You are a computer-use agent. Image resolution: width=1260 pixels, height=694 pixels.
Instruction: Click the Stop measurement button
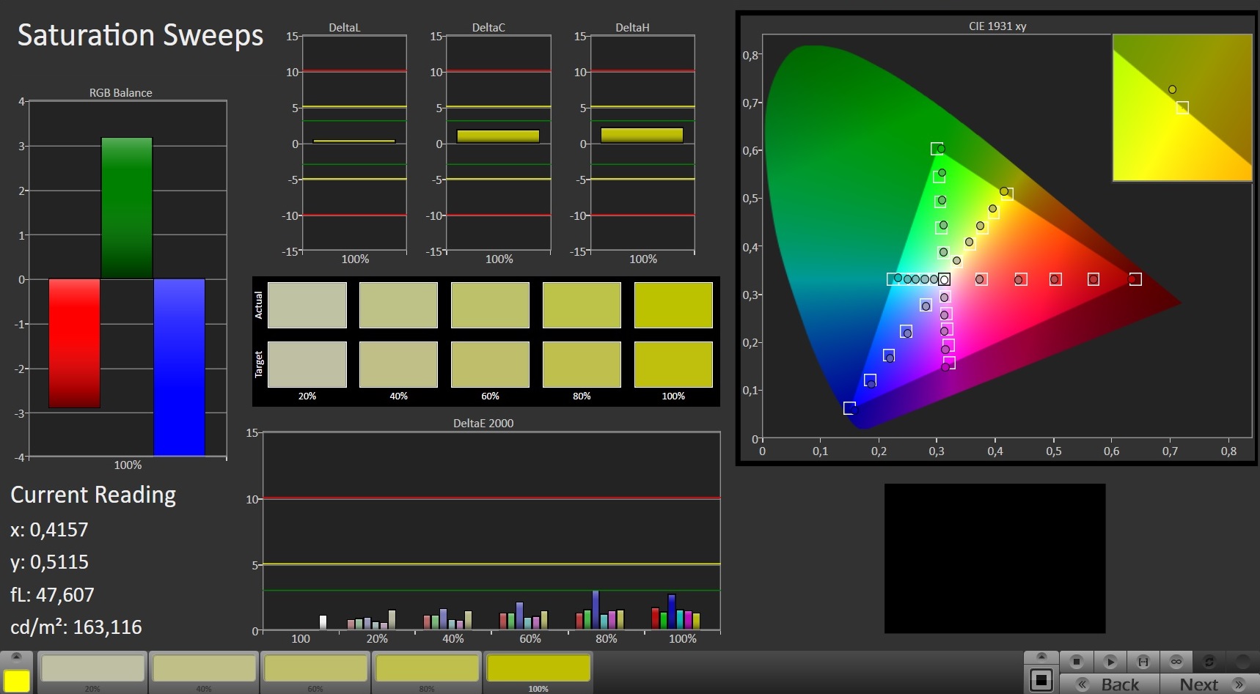tap(1077, 661)
